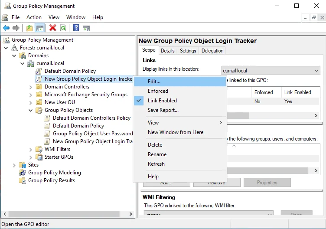Click the Default Domain Controllers Policy scroll icon
326x229 pixels.
coord(47,118)
